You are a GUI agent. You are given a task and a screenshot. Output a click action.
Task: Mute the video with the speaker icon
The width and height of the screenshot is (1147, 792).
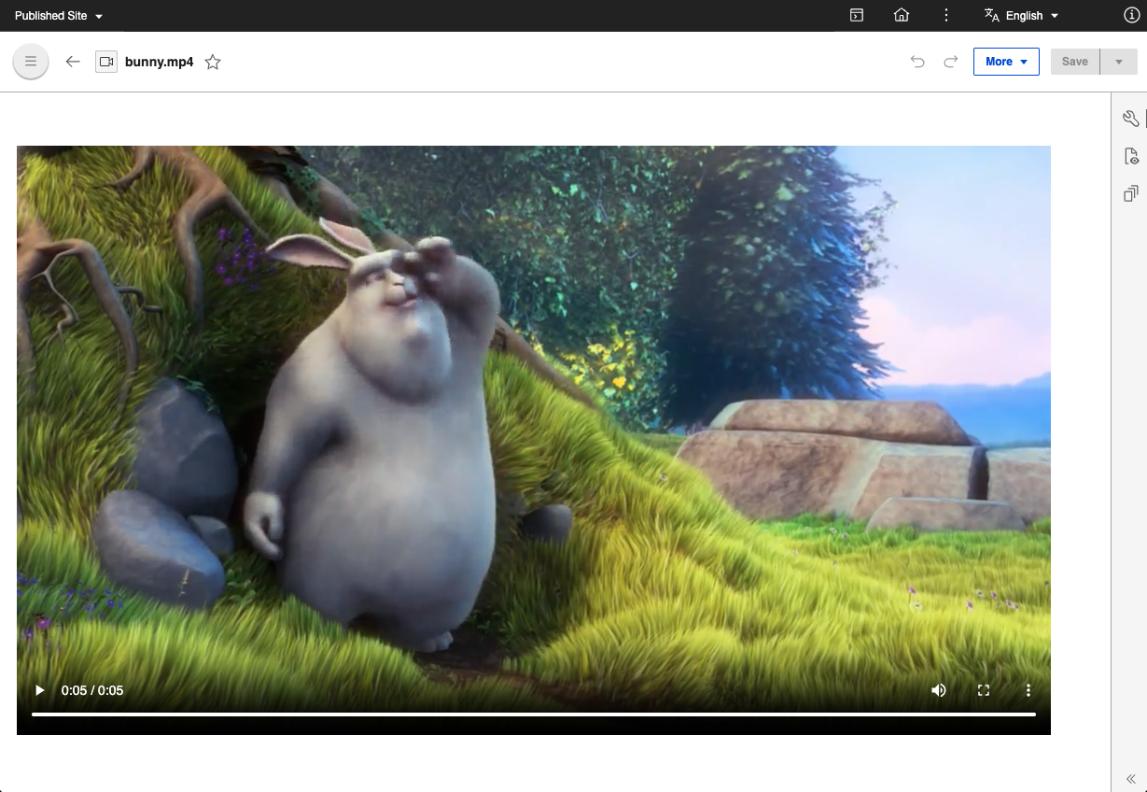tap(939, 690)
